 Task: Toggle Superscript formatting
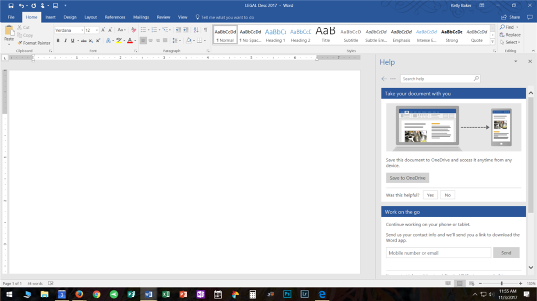(98, 41)
